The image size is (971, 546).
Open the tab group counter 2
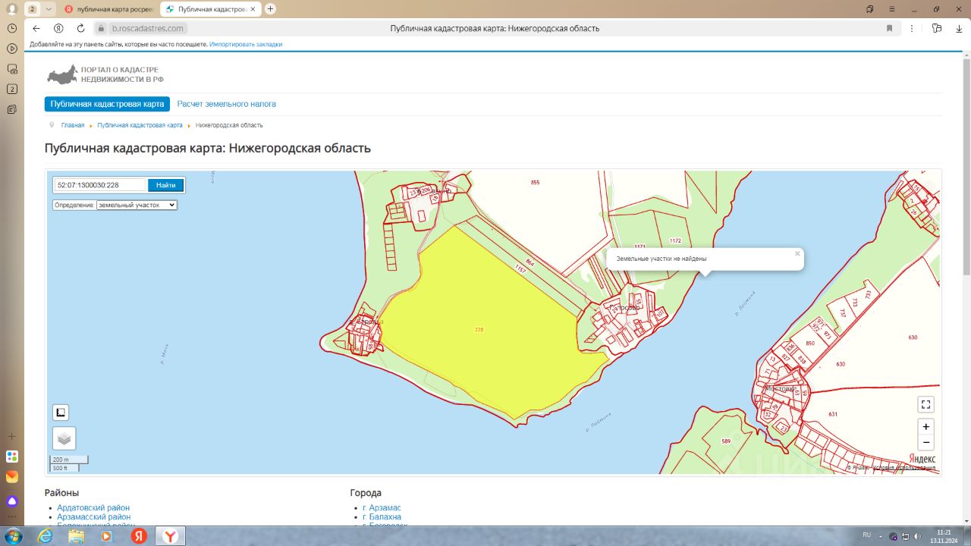[33, 9]
